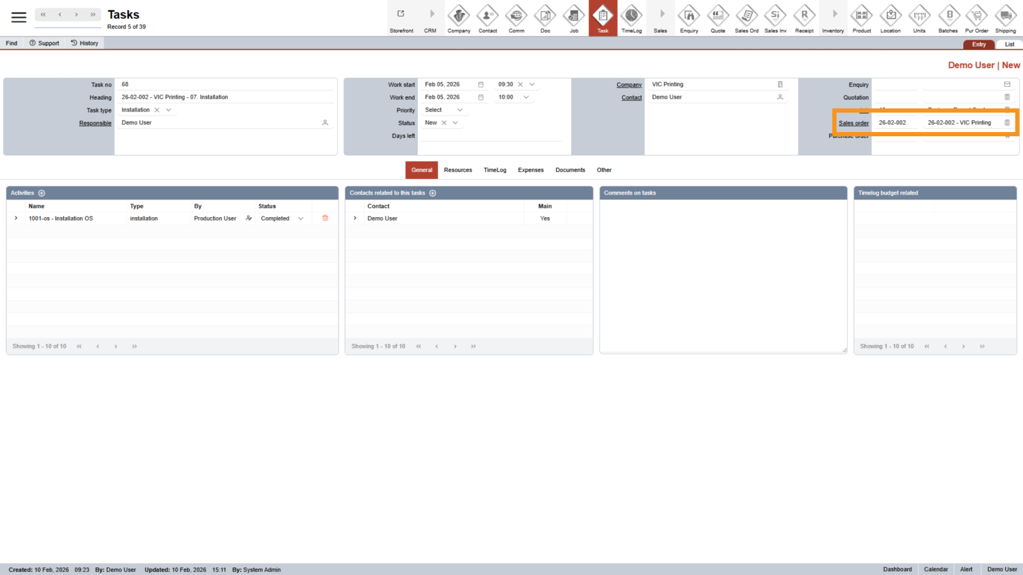Add a new activity with plus icon

[42, 193]
